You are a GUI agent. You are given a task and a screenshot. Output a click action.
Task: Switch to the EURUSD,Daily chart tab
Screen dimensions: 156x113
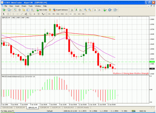click(8, 107)
